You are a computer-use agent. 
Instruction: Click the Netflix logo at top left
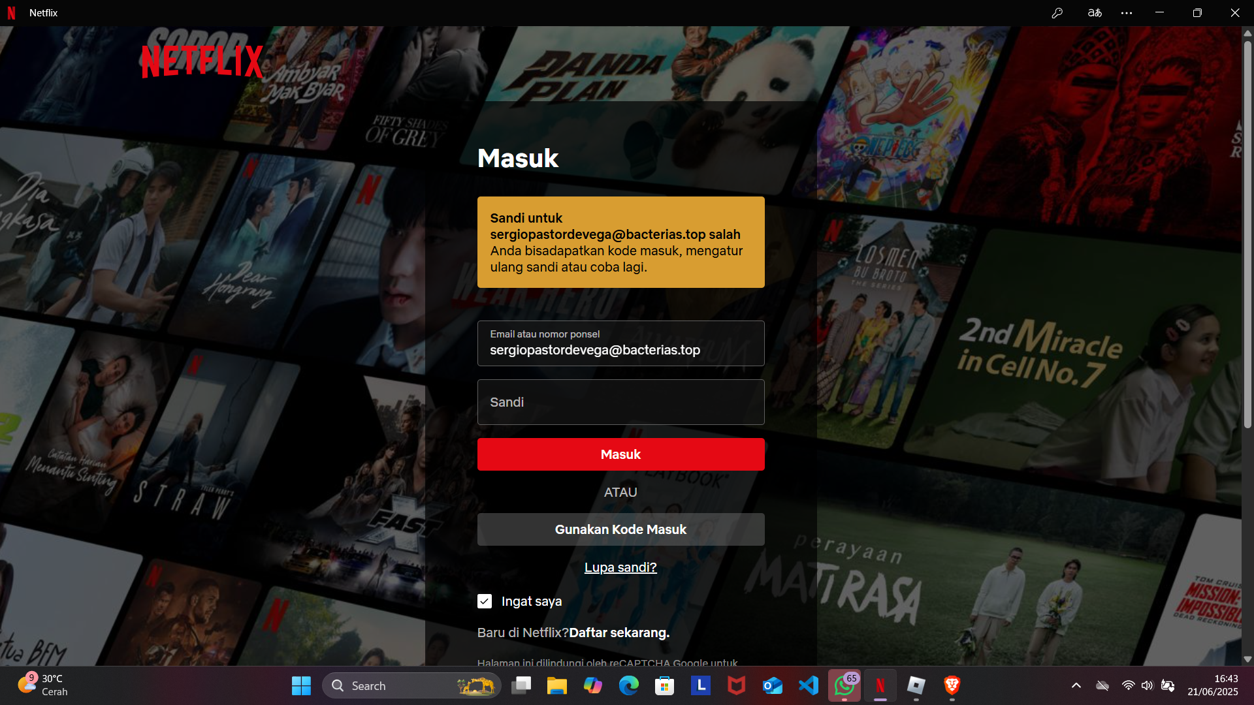point(202,61)
